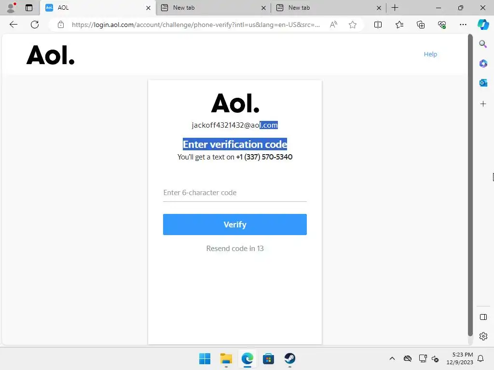
Task: Open Edge Settings and more menu
Action: tap(463, 25)
